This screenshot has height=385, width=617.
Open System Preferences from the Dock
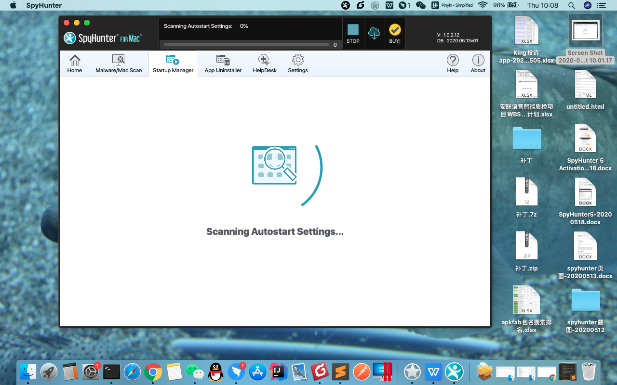pos(91,372)
